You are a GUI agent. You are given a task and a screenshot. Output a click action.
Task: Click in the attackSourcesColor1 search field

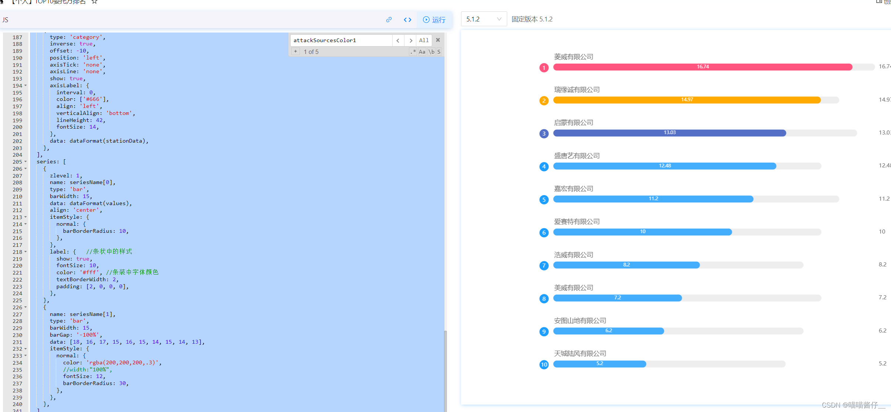(x=340, y=40)
